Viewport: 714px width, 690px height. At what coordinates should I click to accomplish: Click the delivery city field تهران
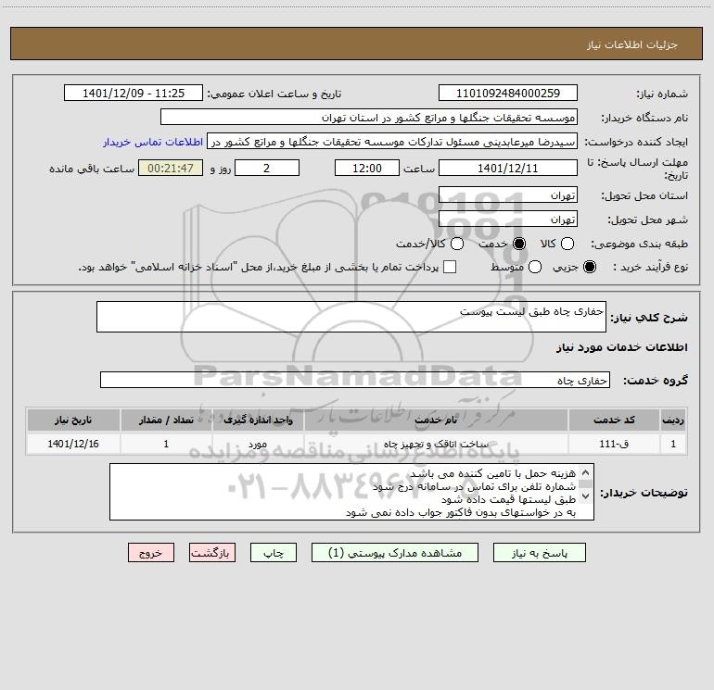coord(508,220)
